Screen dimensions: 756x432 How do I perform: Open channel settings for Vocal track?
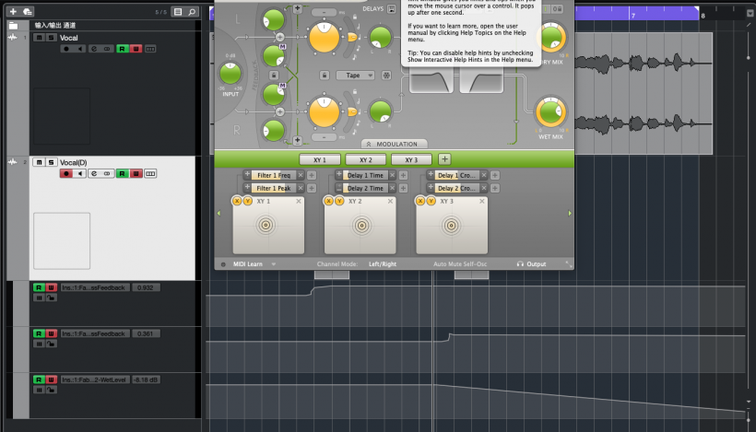pyautogui.click(x=94, y=49)
